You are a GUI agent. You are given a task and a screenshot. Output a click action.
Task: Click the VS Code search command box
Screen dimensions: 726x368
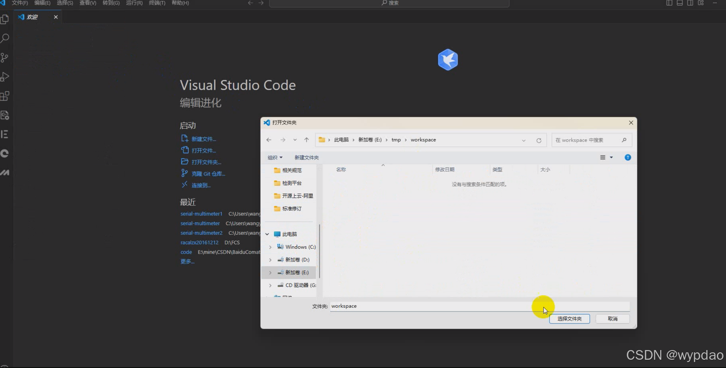tap(389, 3)
